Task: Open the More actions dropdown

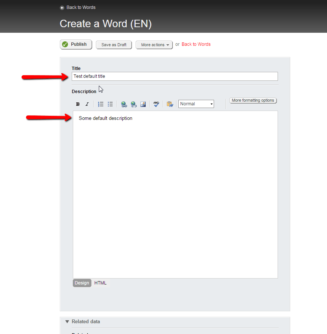Action: point(154,45)
